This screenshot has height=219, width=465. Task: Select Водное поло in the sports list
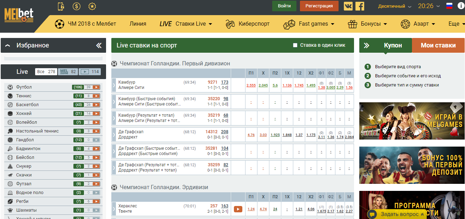53,193
